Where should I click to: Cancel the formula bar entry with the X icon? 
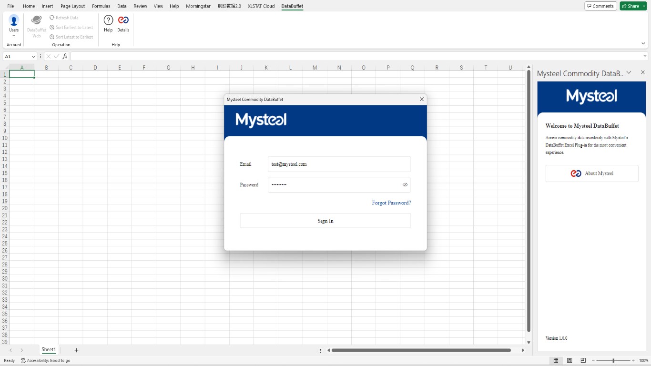48,56
